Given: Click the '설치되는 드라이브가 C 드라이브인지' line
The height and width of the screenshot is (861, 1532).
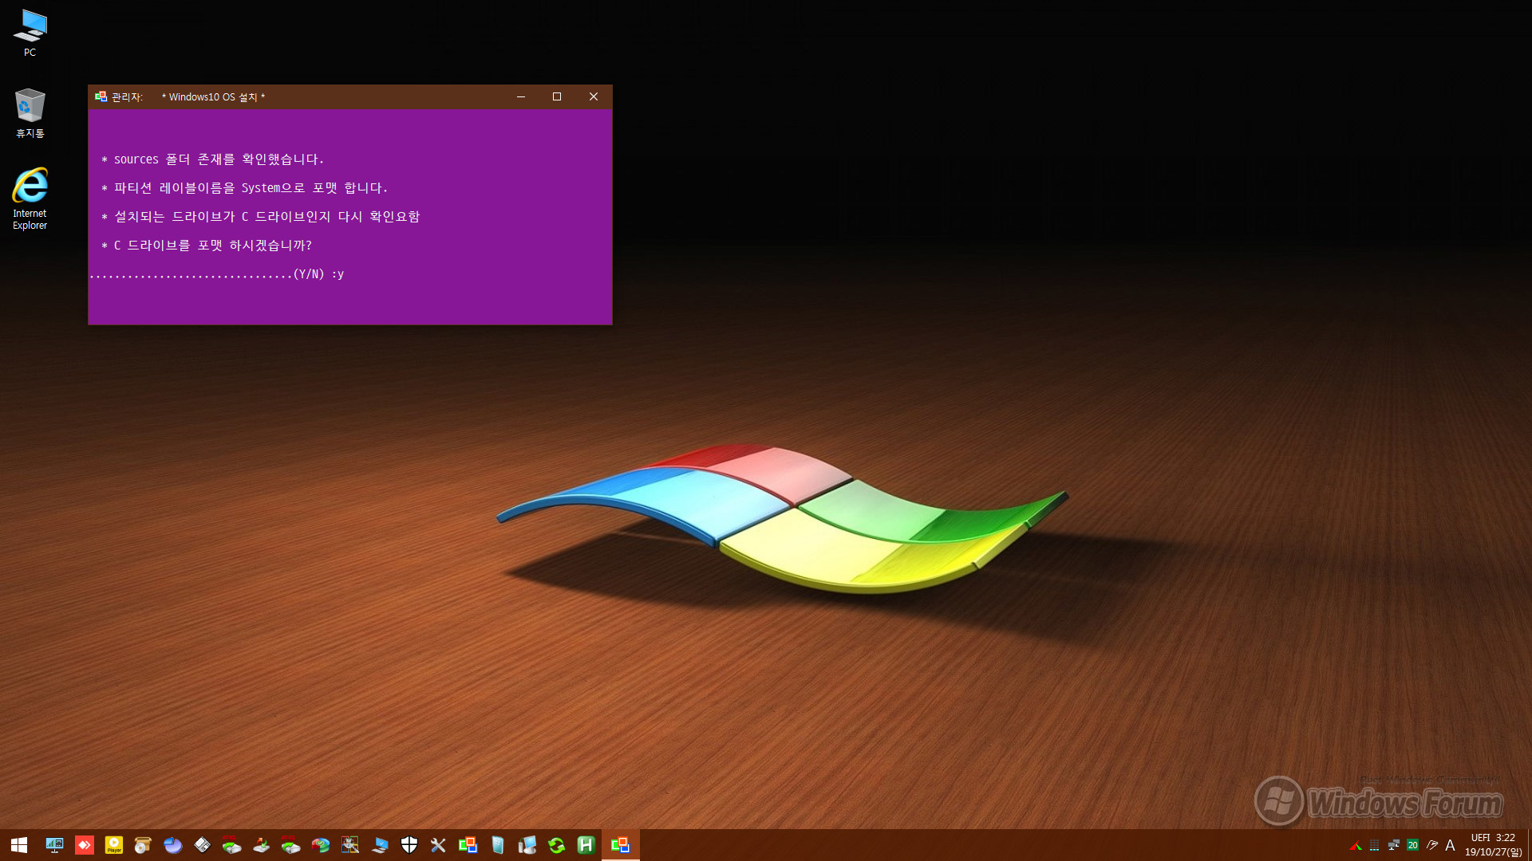Looking at the screenshot, I should 223,217.
